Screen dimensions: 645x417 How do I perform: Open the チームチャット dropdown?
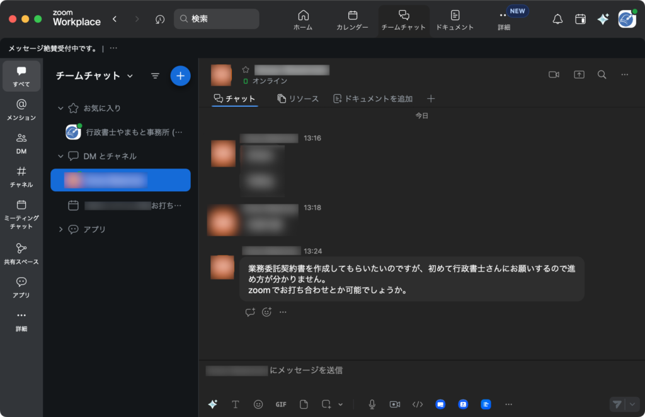pos(130,76)
